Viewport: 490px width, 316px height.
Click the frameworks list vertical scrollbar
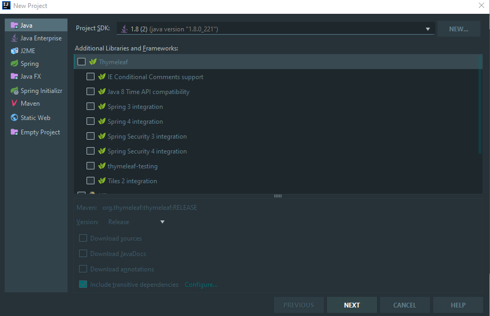click(x=480, y=105)
